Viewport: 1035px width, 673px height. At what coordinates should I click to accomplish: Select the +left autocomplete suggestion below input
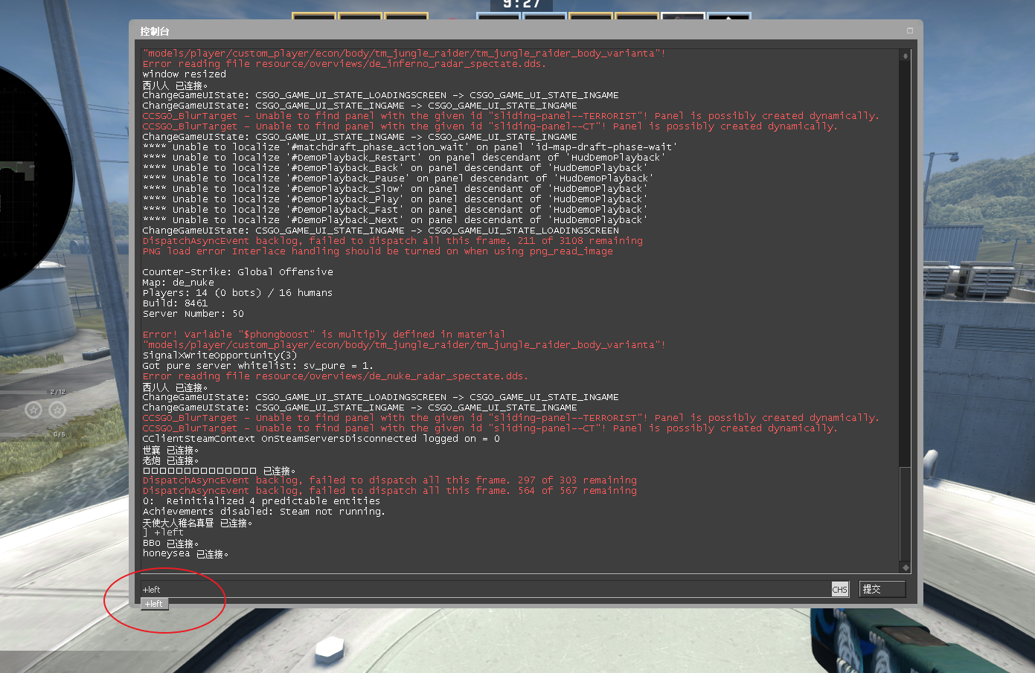pos(155,604)
